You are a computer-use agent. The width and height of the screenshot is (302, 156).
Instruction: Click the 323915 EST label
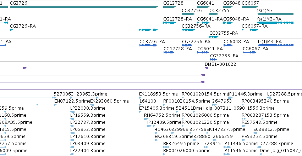tap(213, 144)
